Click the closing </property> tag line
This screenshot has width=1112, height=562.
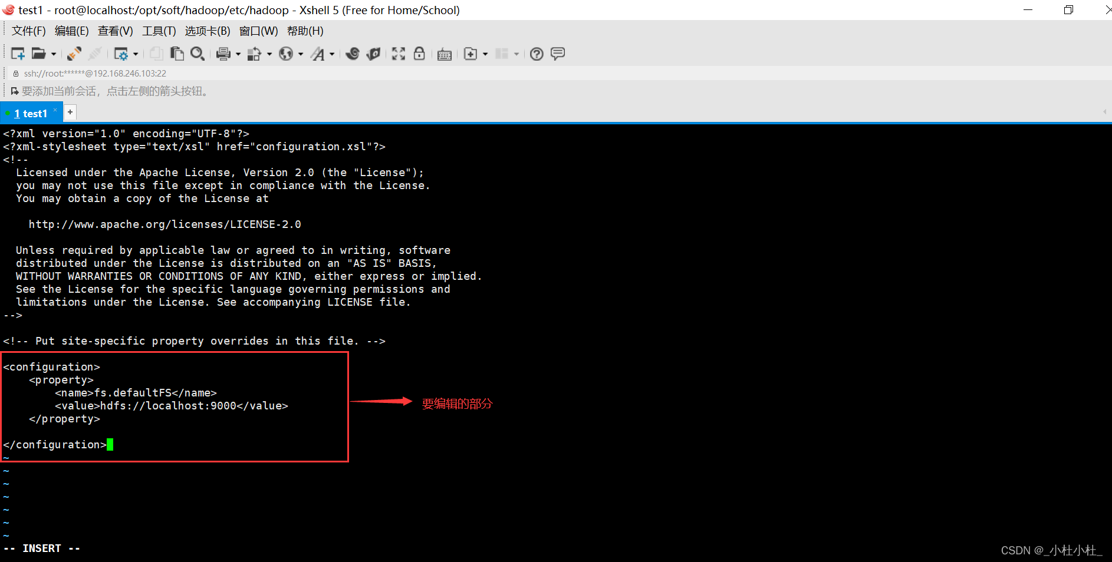click(65, 419)
